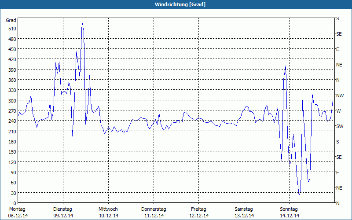
Task: Select the 150 y-axis value
Action: pyautogui.click(x=12, y=152)
